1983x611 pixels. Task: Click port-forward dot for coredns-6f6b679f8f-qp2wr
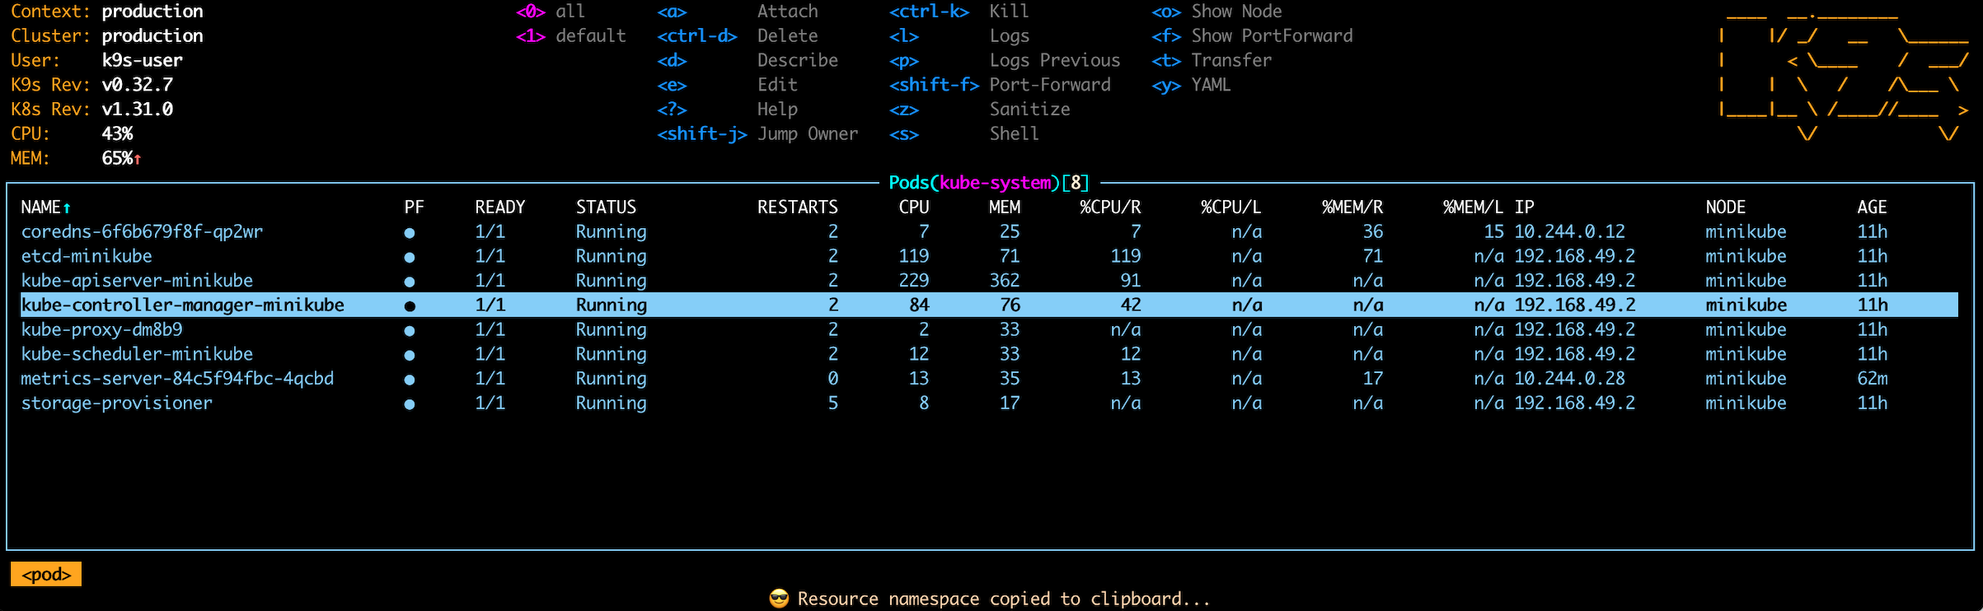[410, 233]
